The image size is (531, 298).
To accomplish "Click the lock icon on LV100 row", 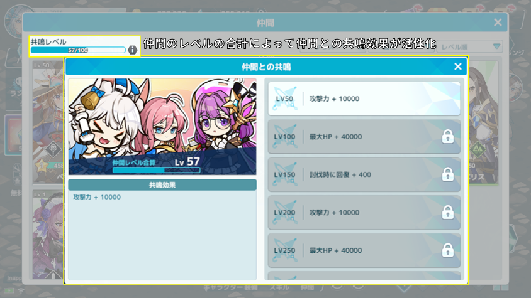I will click(448, 137).
